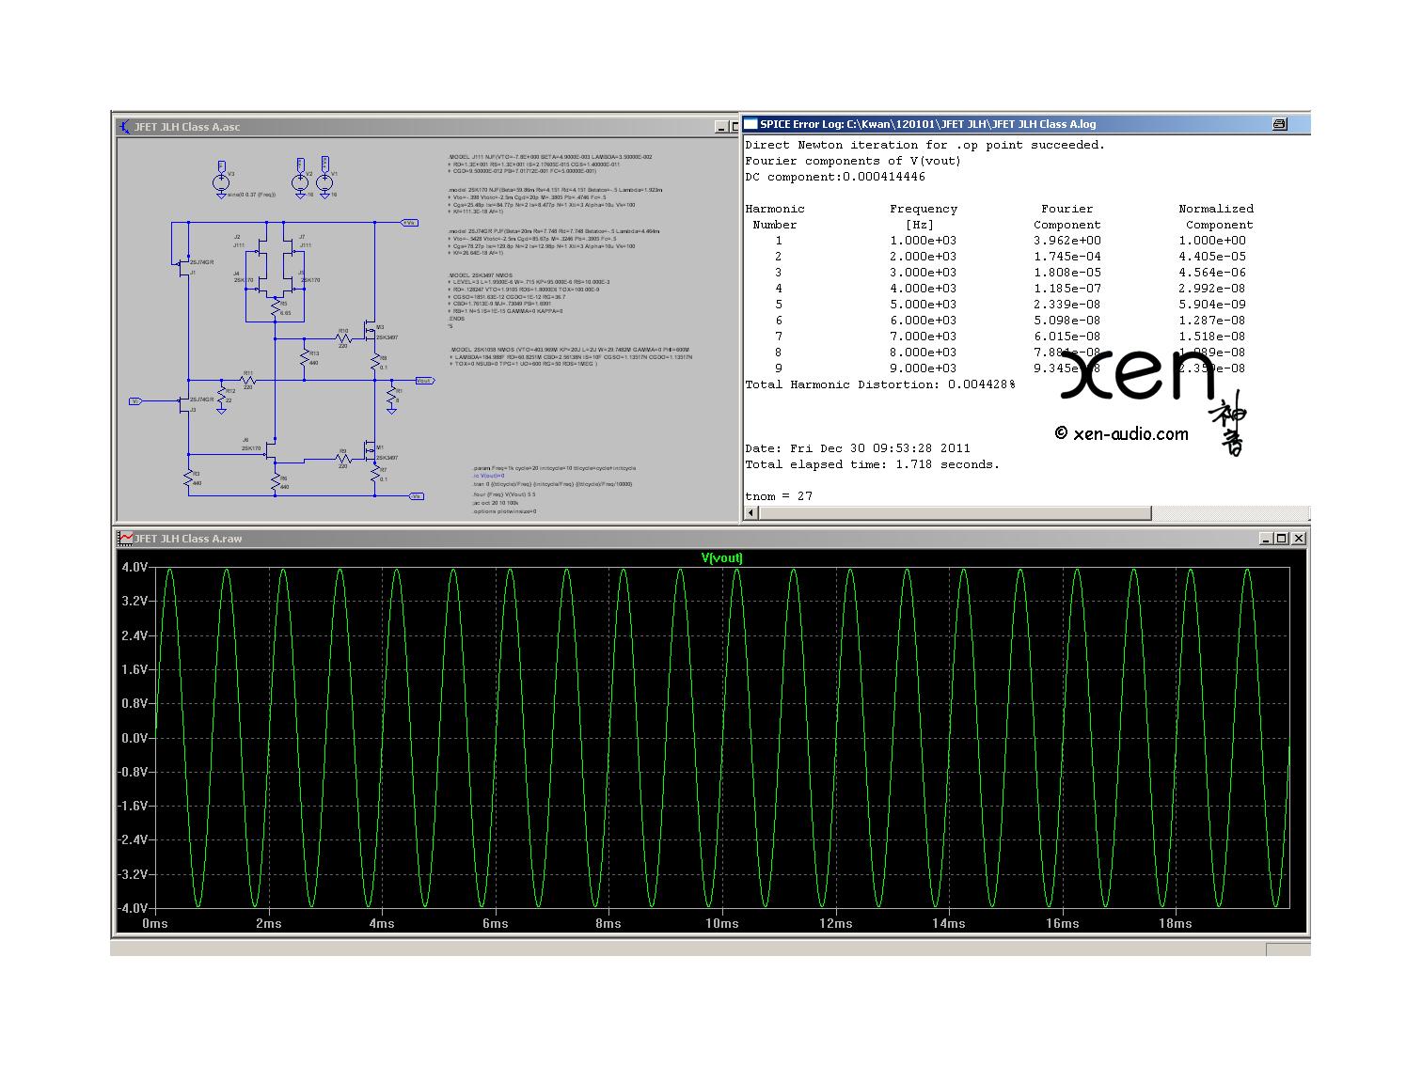Click the sine(0 0.37 {Freq}) source value
The height and width of the screenshot is (1066, 1422).
coord(251,195)
